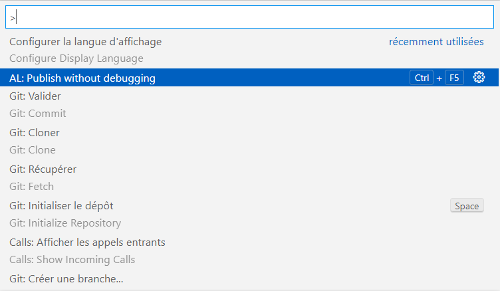Choose Git: Initialiser le dépôt
Screen dimensions: 500x291
[x=66, y=206]
